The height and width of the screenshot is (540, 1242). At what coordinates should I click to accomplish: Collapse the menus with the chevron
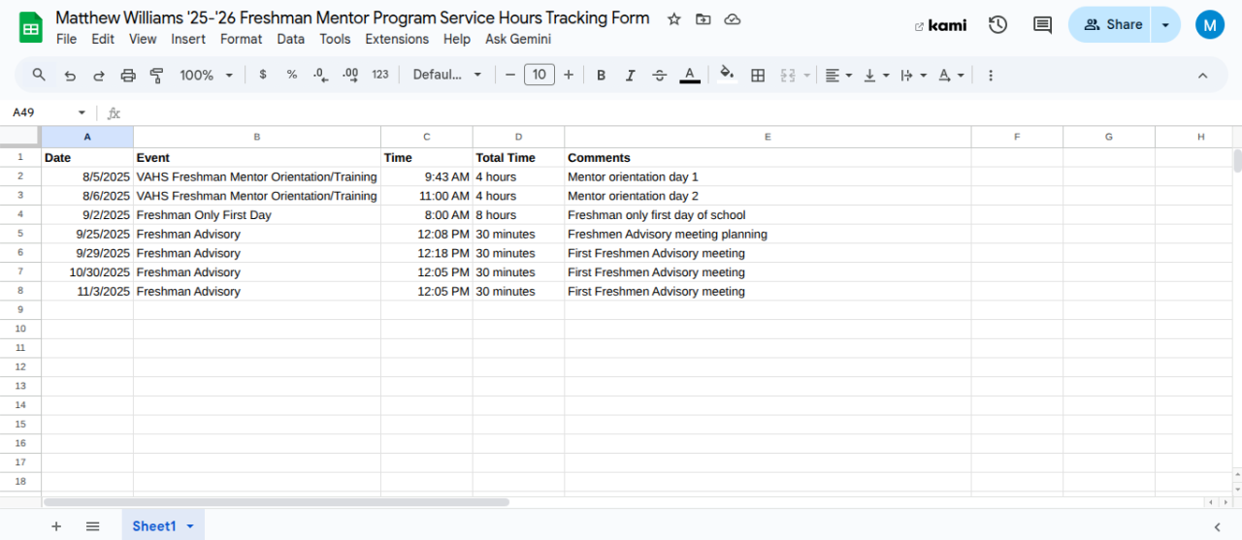(x=1203, y=75)
